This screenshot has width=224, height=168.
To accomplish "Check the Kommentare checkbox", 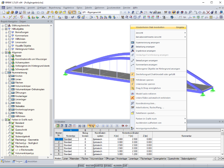I will [10, 36].
